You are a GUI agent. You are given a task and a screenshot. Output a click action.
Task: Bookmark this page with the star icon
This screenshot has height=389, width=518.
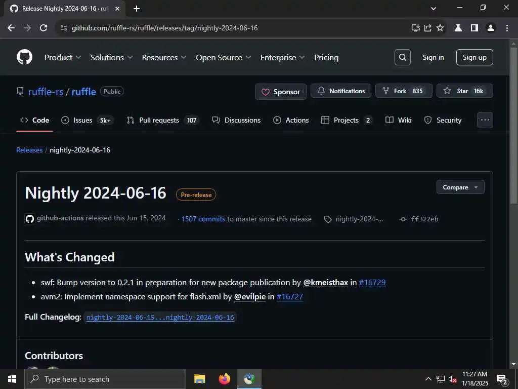[440, 28]
